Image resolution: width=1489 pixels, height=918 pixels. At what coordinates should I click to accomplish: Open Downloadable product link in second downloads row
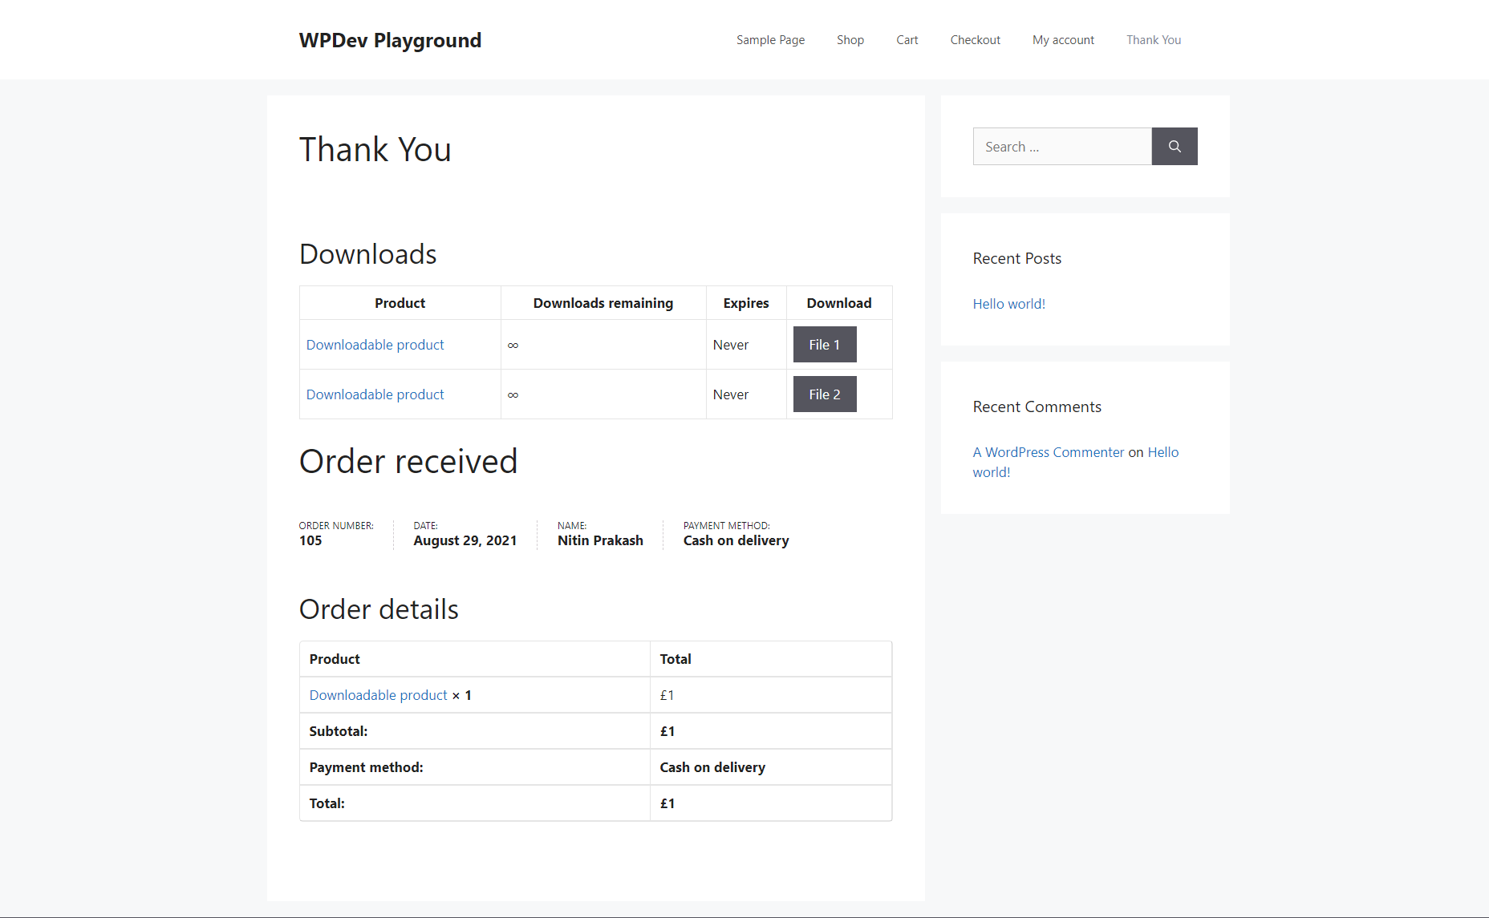375,394
